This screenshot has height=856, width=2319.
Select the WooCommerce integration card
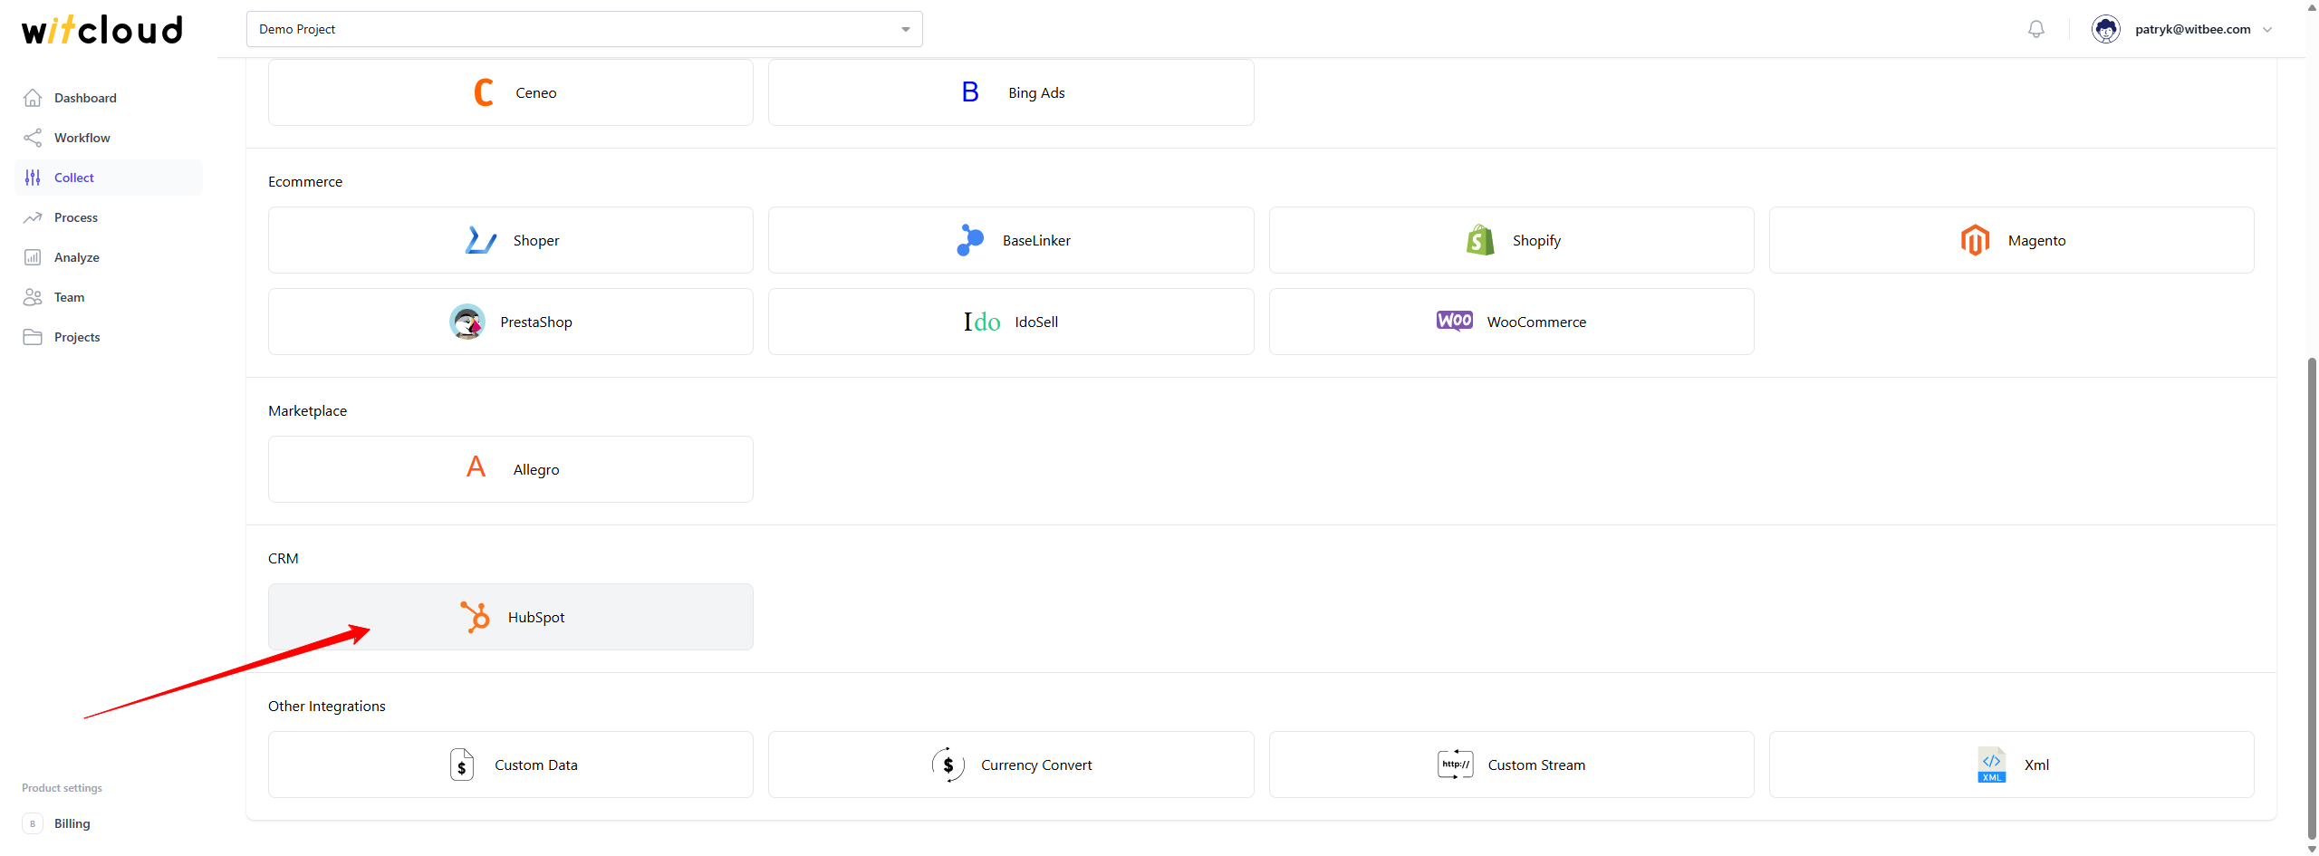click(x=1512, y=322)
